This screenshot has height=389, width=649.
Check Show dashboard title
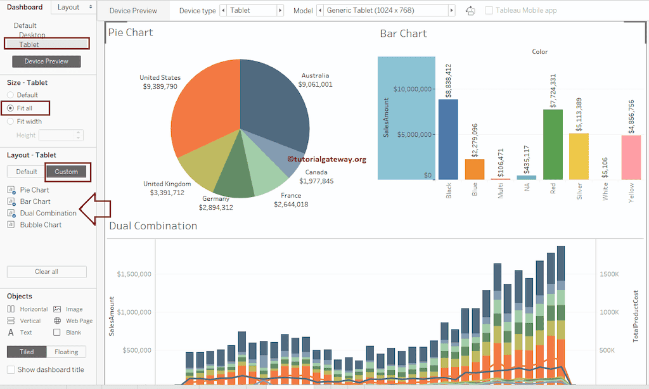(10, 369)
